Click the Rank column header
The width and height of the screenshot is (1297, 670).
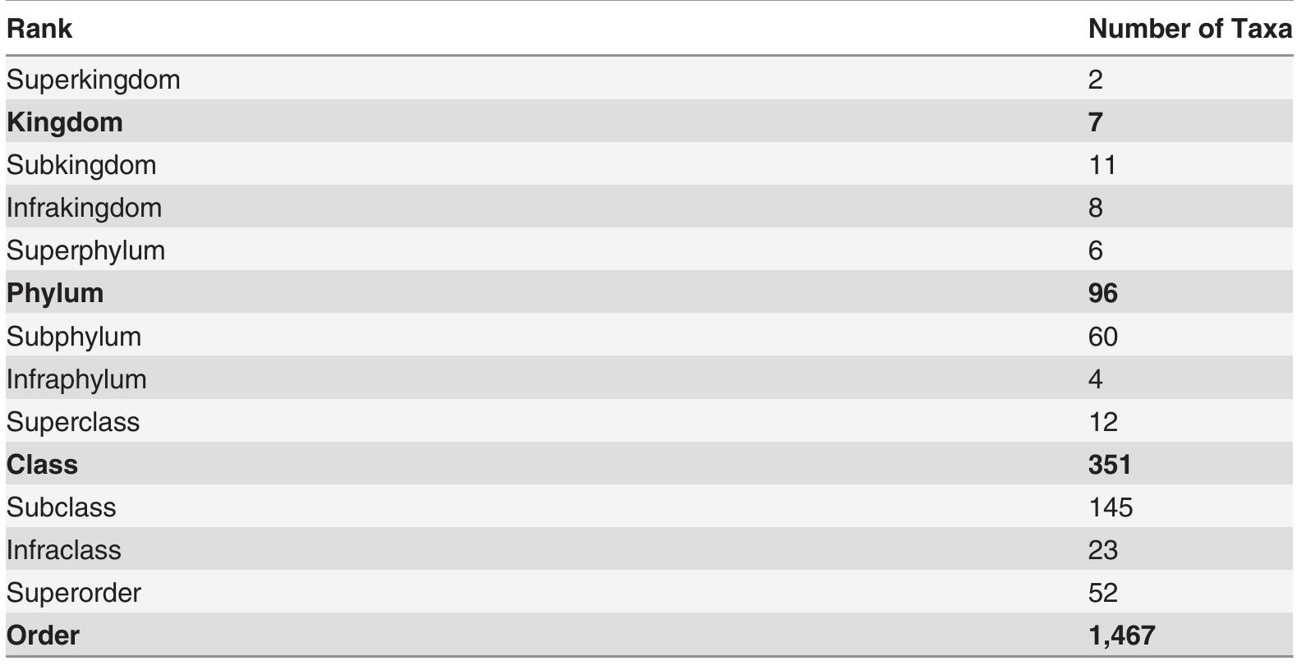pyautogui.click(x=39, y=29)
